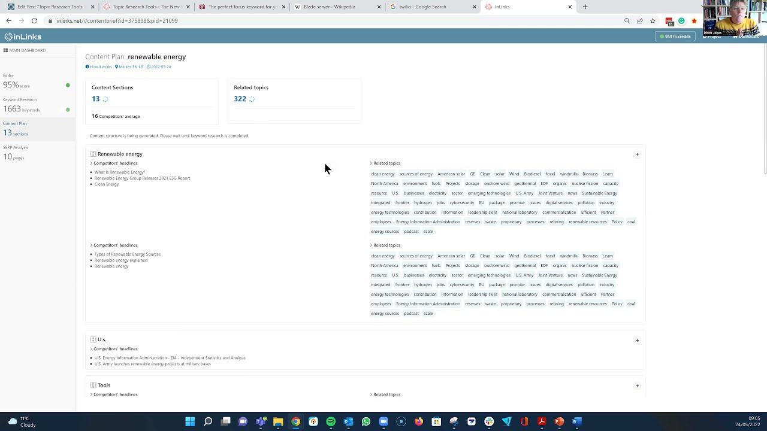Collapse Competitors' headlines above 'Types of Renewable Energy Sources'
The width and height of the screenshot is (767, 431).
click(114, 245)
